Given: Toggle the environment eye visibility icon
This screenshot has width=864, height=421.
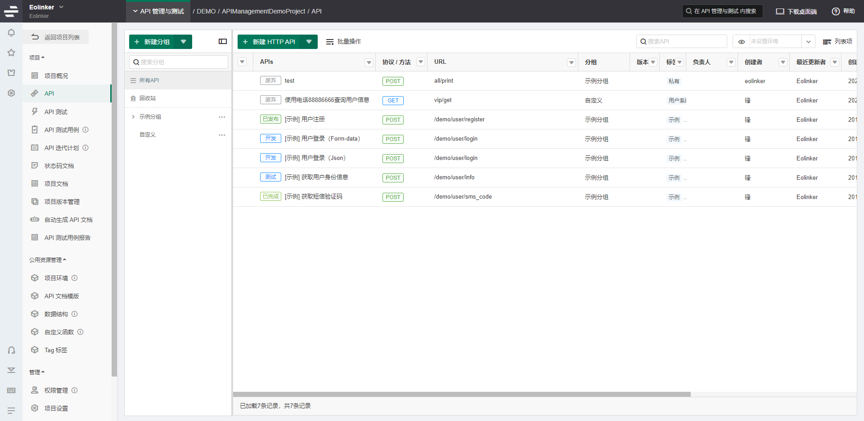Looking at the screenshot, I should (742, 42).
